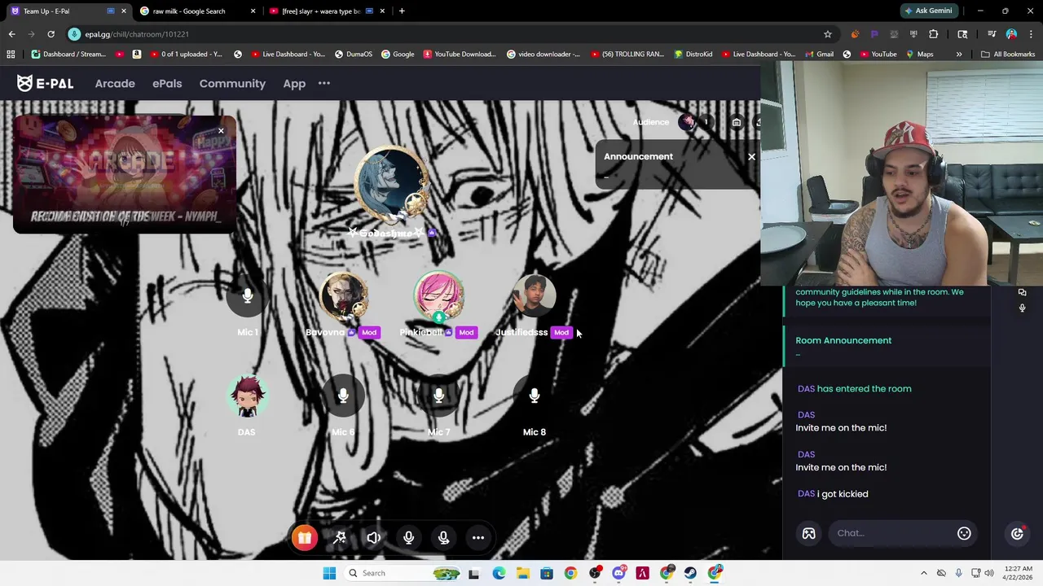
Task: Open Discord from the taskbar
Action: [x=618, y=573]
